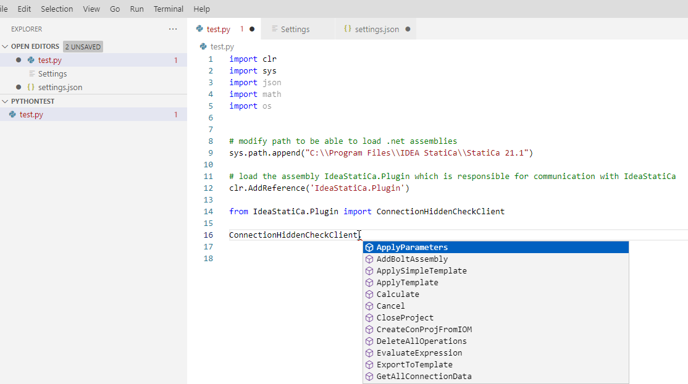Open Settings in Open Editors list
This screenshot has height=384, width=688.
tap(93, 73)
